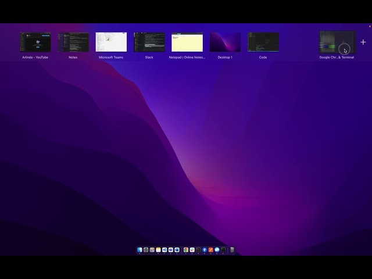Image resolution: width=372 pixels, height=279 pixels.
Task: Add a new desktop with the plus button
Action: click(363, 42)
